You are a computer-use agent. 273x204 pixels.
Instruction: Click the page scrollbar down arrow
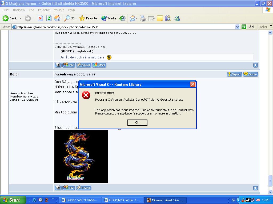pos(270,192)
